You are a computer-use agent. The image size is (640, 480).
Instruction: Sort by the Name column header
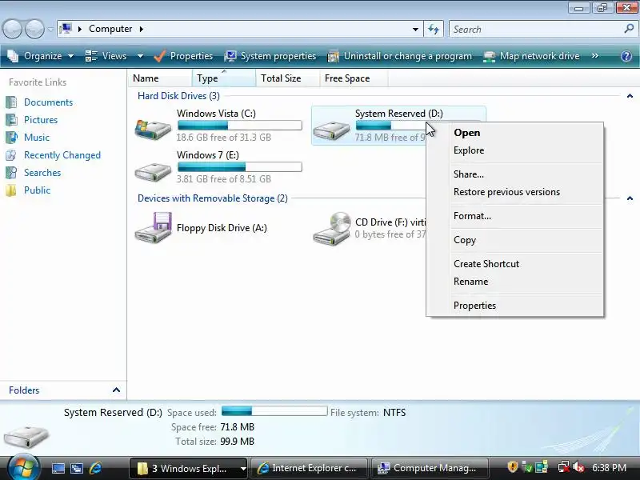(160, 78)
